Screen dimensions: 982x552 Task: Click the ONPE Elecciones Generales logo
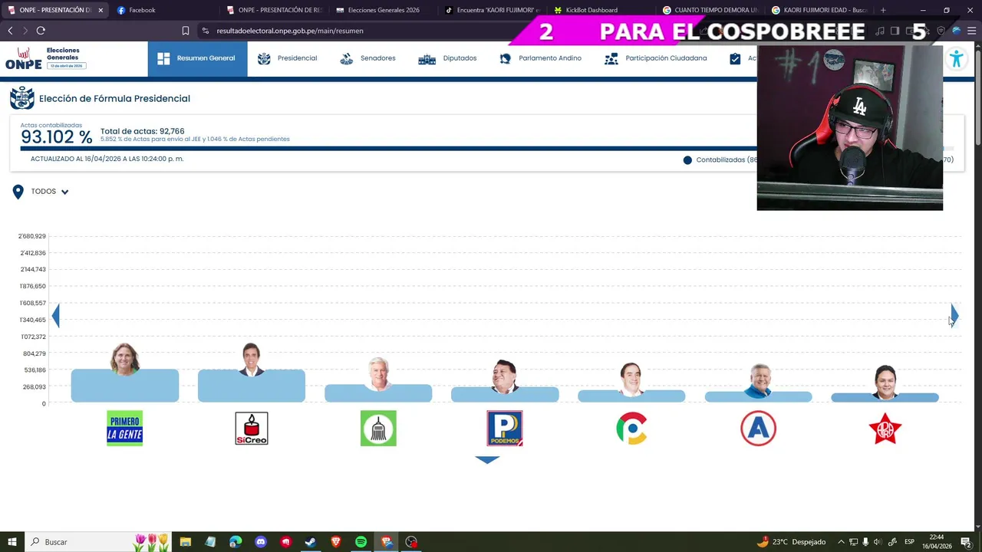(x=46, y=58)
